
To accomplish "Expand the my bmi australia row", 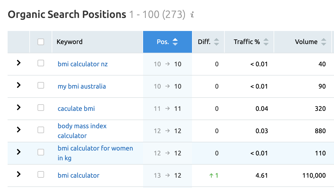I will pyautogui.click(x=18, y=85).
